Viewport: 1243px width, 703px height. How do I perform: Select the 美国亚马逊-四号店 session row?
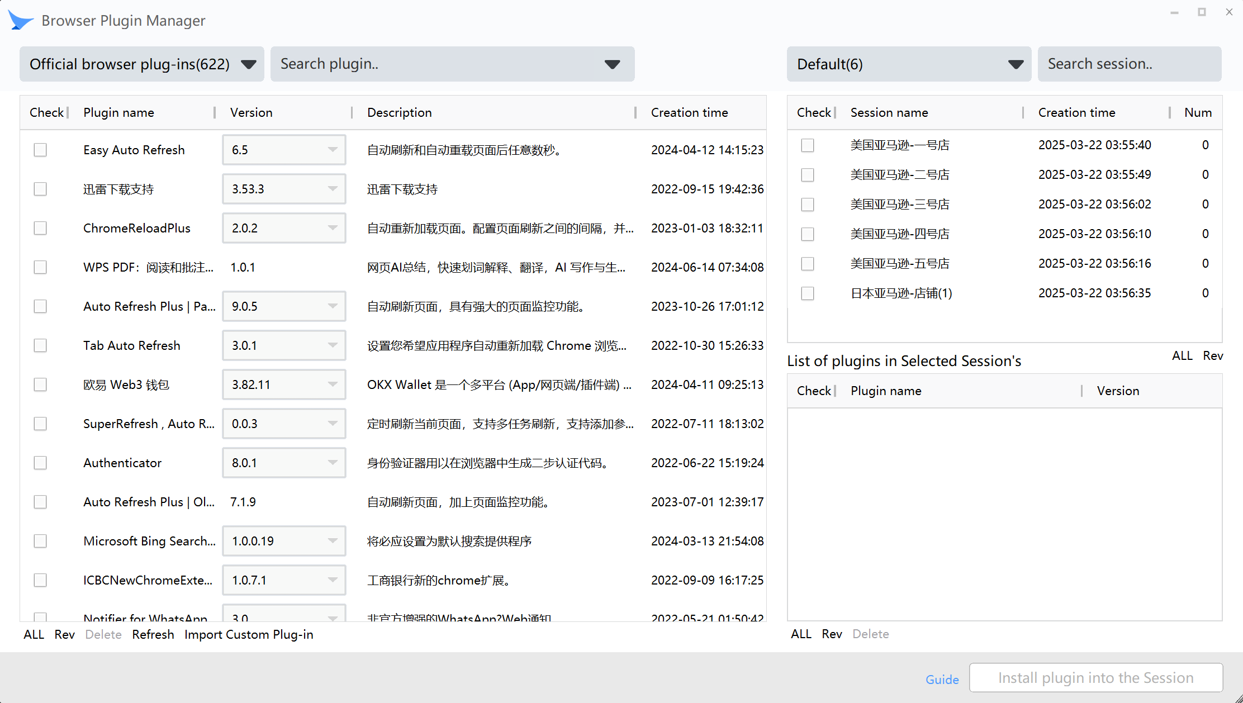tap(1004, 234)
